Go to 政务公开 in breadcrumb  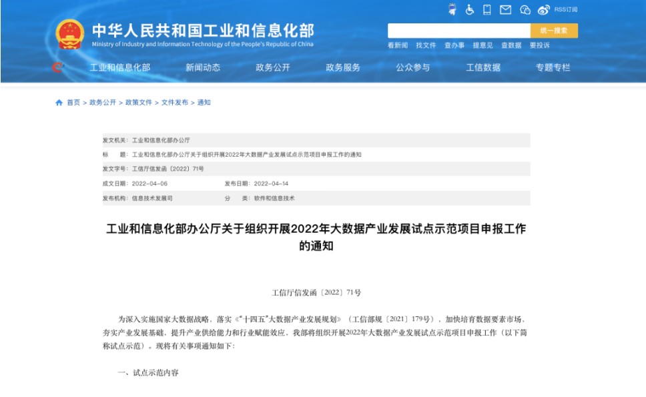coord(103,103)
